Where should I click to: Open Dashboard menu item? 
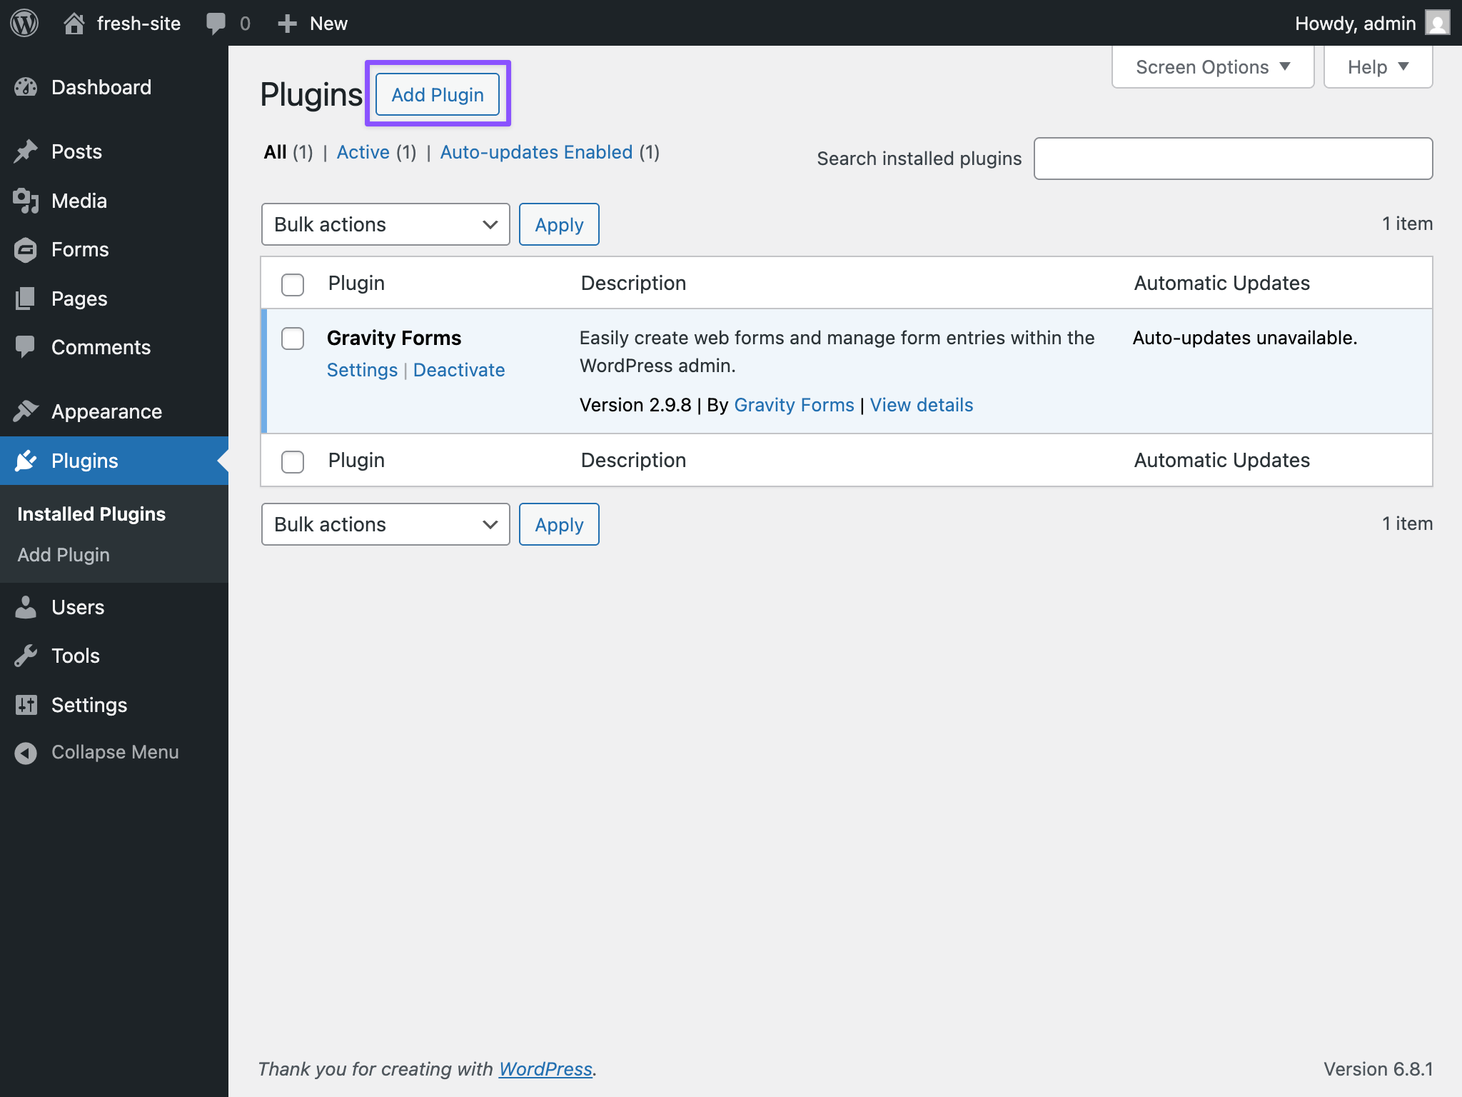114,87
